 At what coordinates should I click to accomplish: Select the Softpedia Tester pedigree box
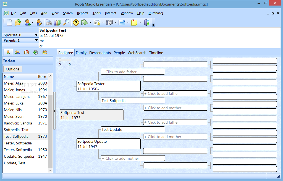(108, 86)
